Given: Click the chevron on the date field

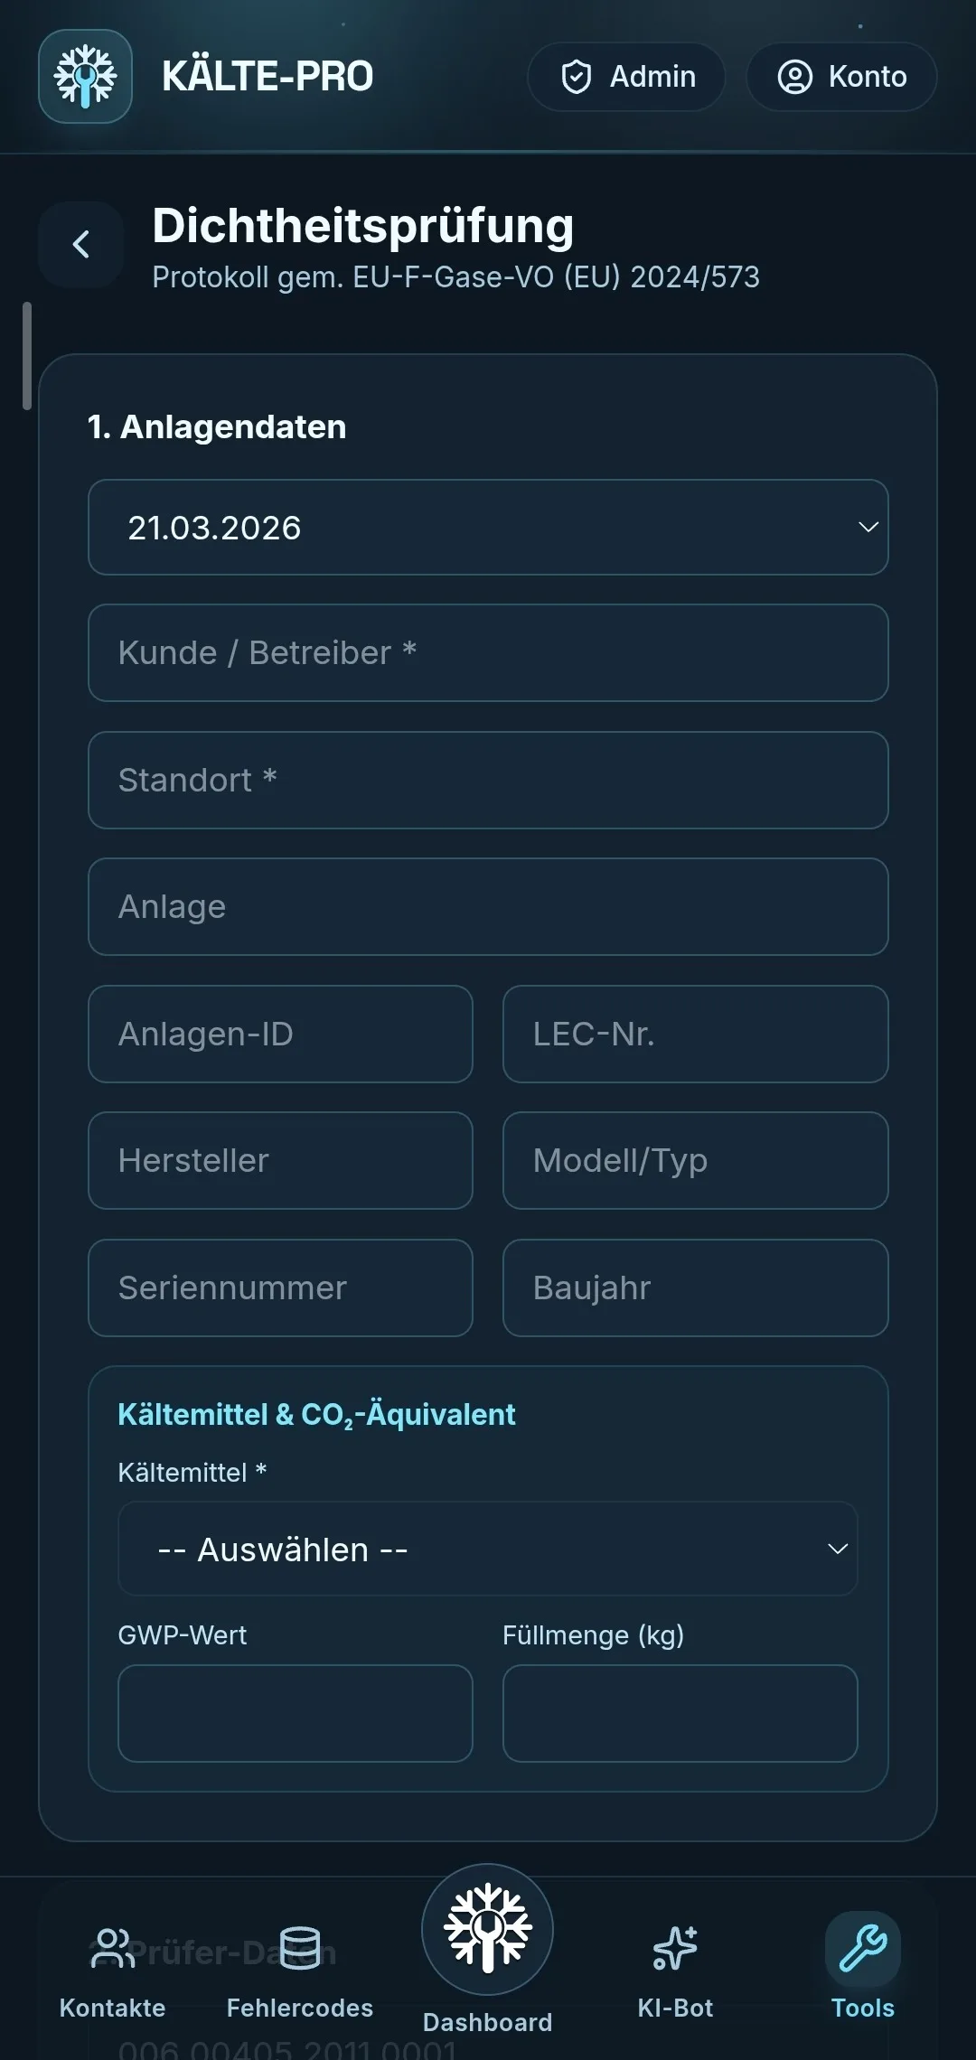Looking at the screenshot, I should click(x=866, y=527).
